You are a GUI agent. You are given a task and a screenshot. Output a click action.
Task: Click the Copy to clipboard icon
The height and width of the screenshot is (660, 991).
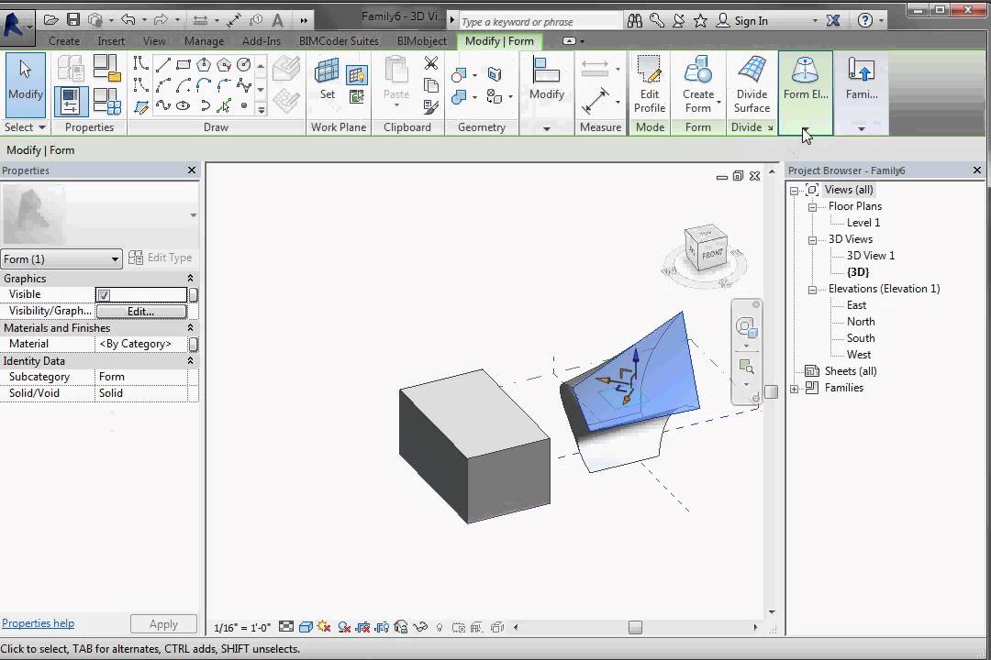[431, 85]
